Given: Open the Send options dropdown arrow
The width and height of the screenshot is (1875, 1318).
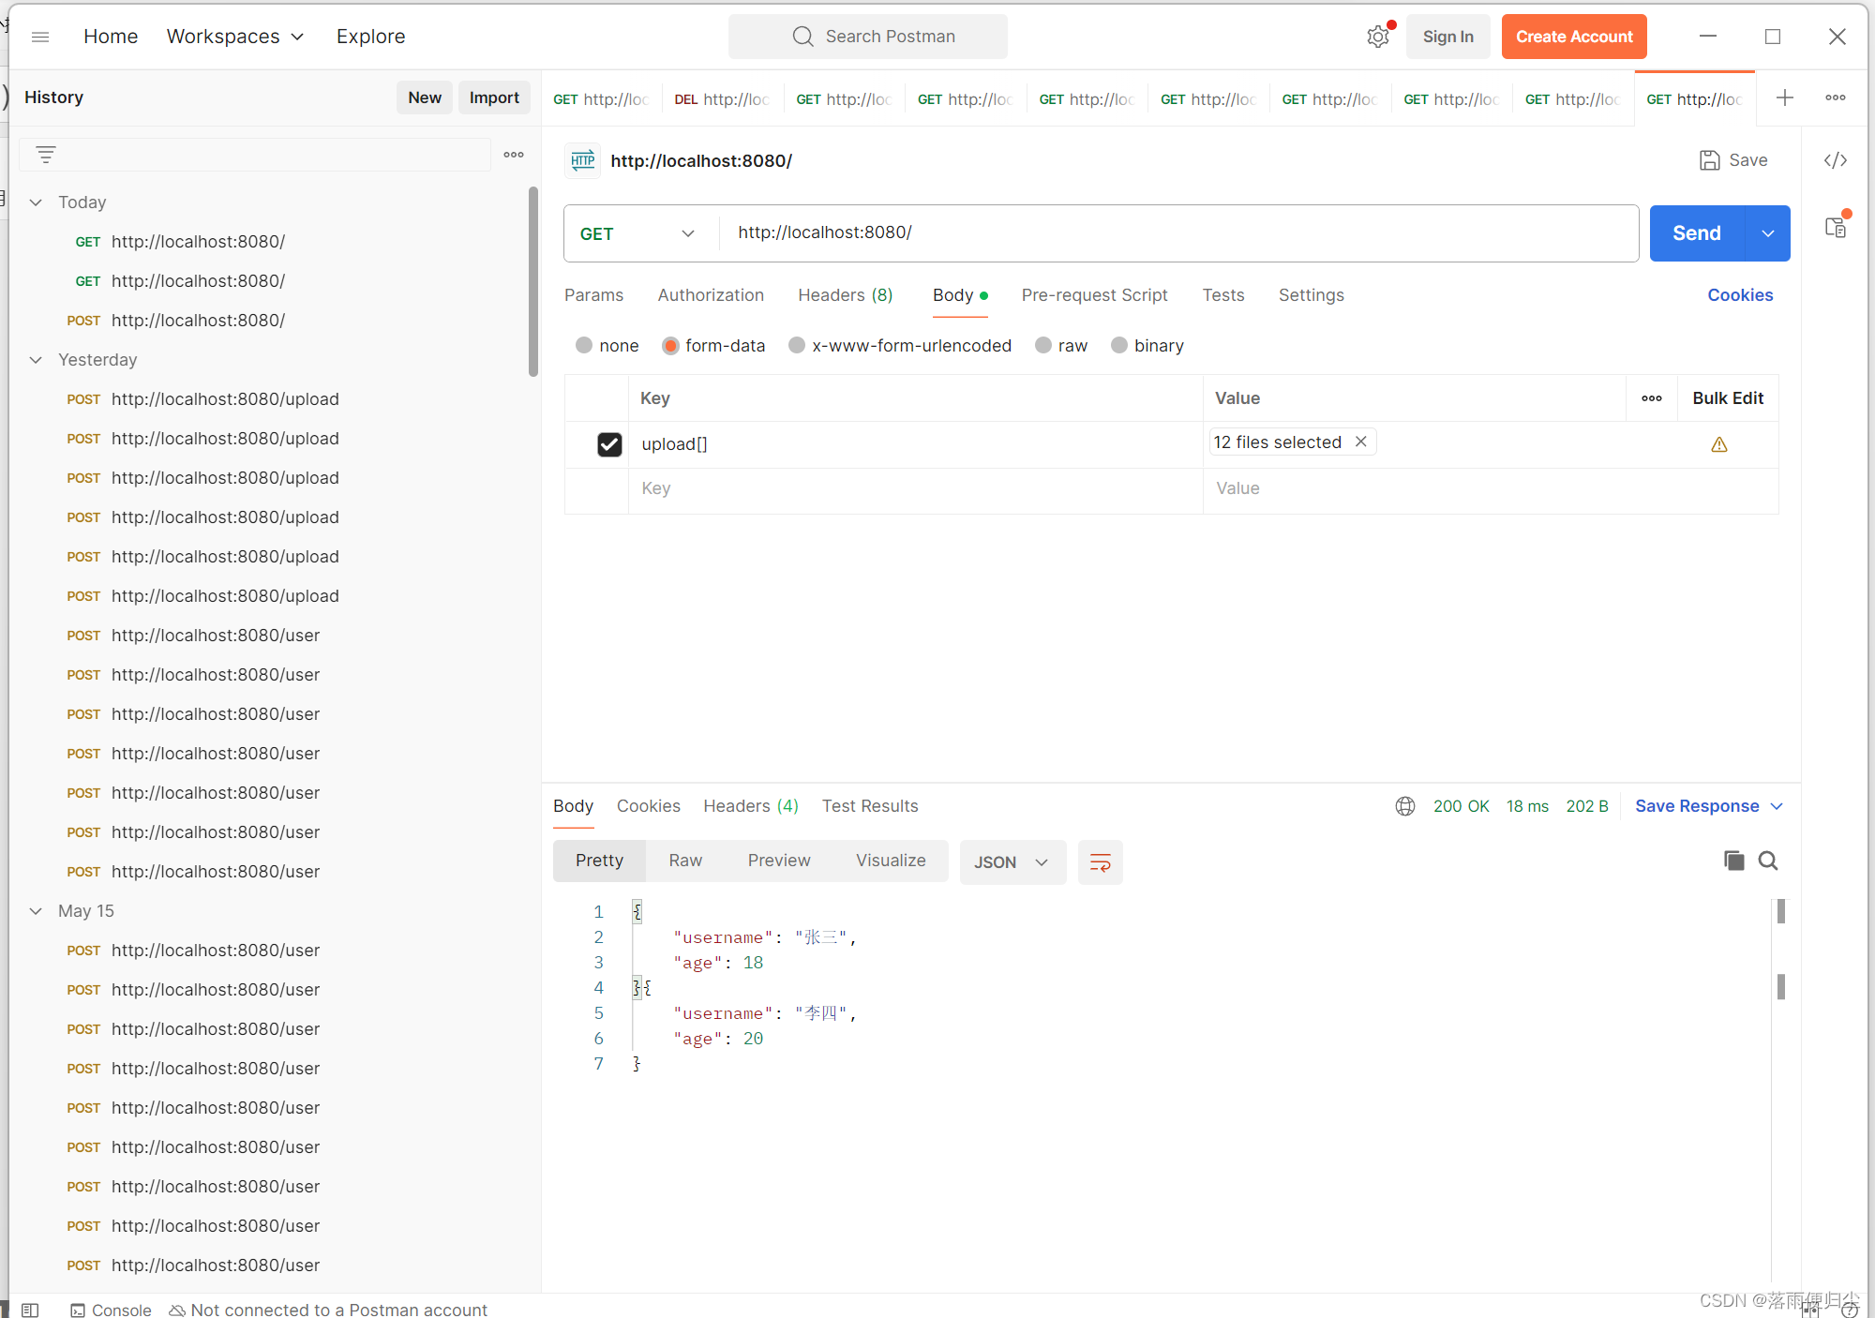Looking at the screenshot, I should click(x=1768, y=233).
